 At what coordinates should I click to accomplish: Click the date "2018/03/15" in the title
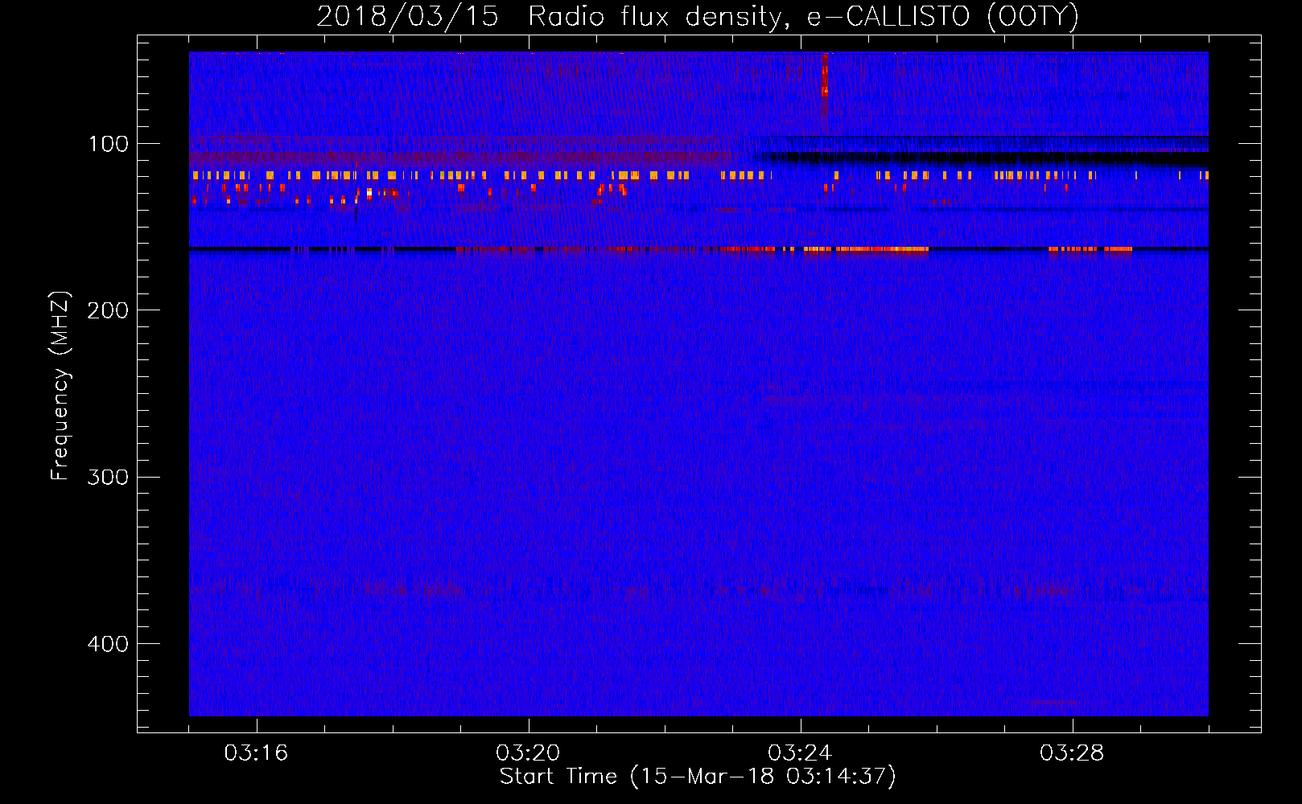coord(407,17)
